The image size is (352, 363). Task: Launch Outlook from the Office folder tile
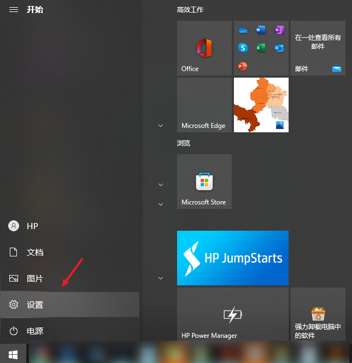279,48
